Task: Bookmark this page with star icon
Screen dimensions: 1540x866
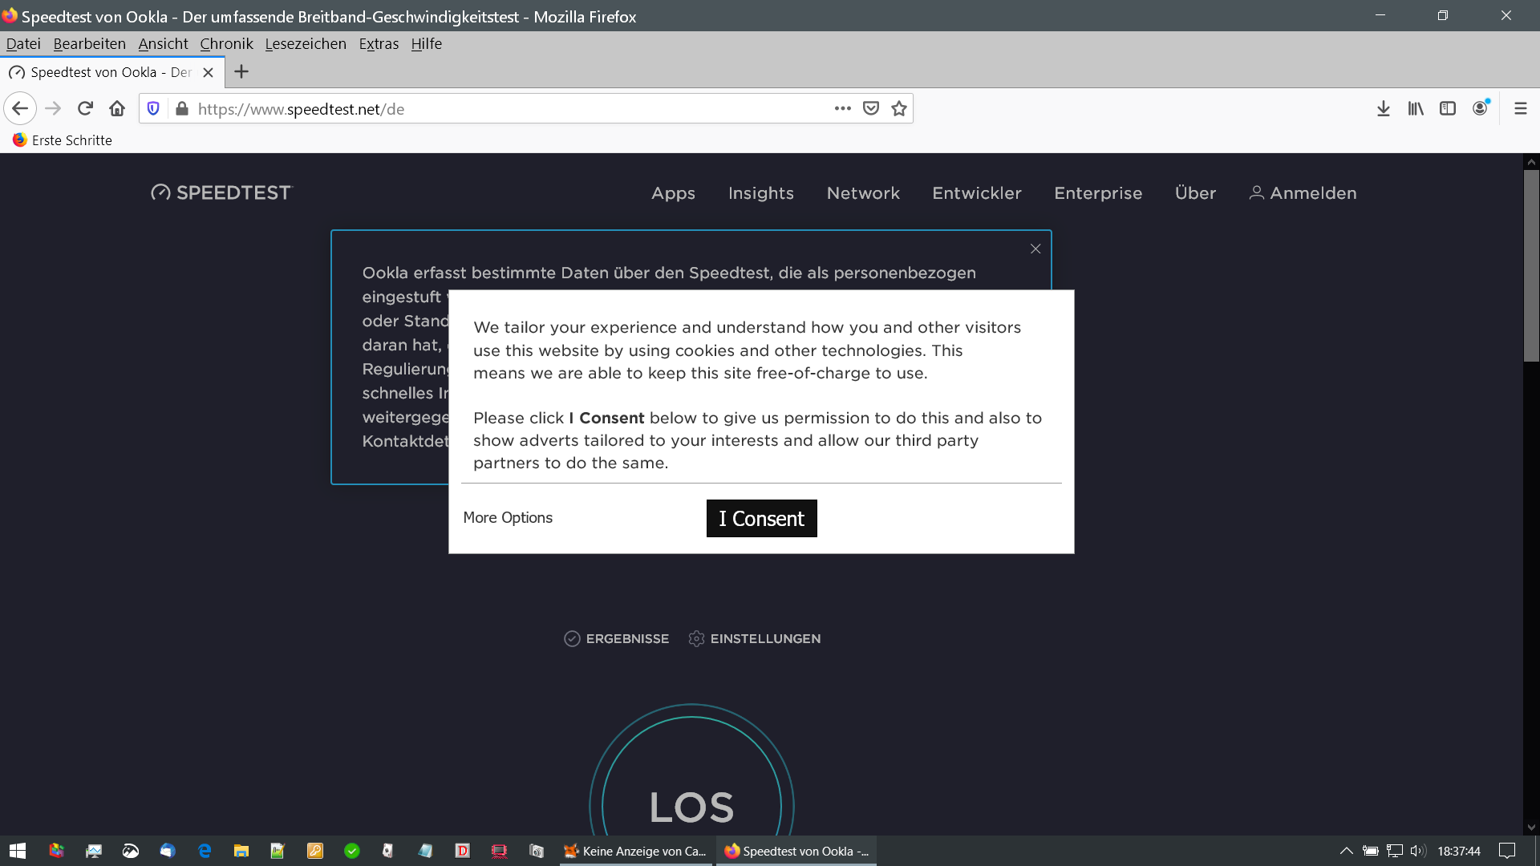Action: (x=899, y=108)
